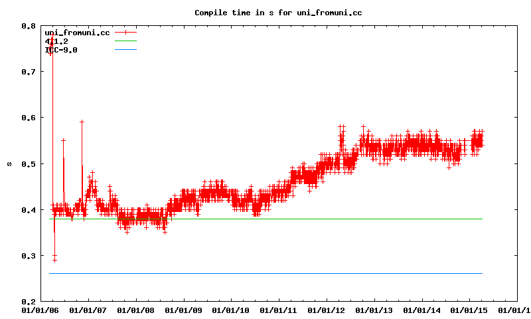
Task: Click the 01/01/08 x-axis date label
Action: [x=135, y=310]
